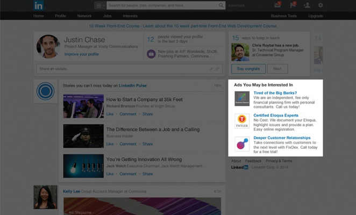The width and height of the screenshot is (356, 215).
Task: Open the Kelly Lee name link
Action: click(72, 191)
